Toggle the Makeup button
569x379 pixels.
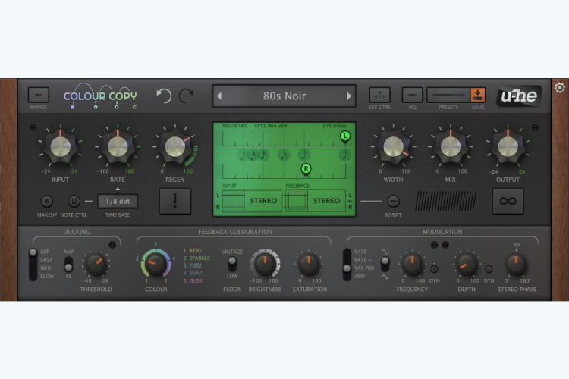click(x=47, y=201)
